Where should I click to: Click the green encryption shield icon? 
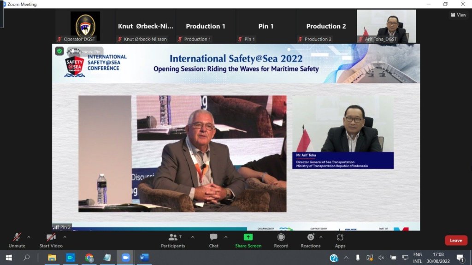(59, 51)
